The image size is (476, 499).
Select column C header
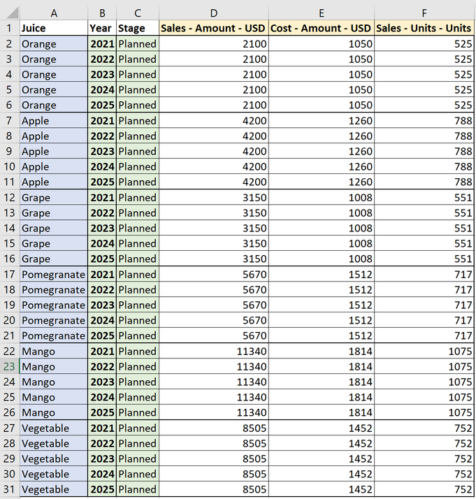tap(138, 13)
